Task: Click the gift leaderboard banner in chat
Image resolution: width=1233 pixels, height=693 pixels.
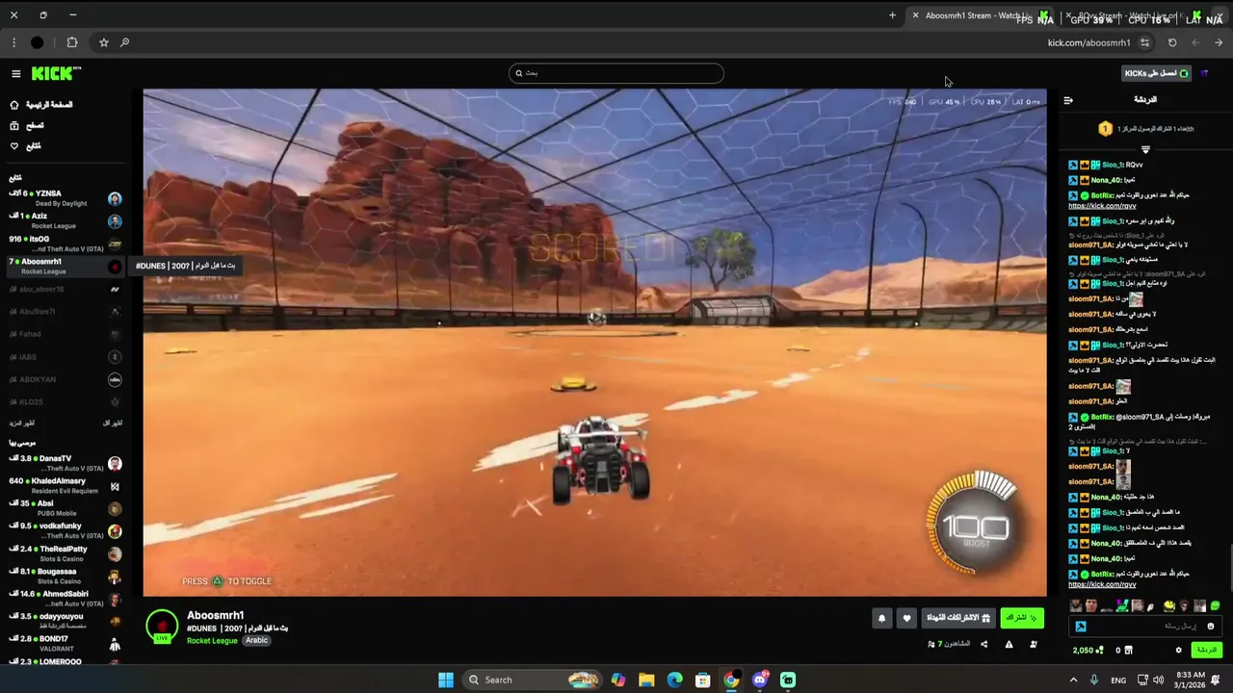Action: [1145, 129]
